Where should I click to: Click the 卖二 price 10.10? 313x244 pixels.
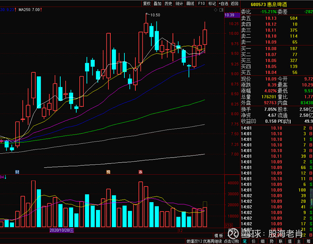pos(271,36)
